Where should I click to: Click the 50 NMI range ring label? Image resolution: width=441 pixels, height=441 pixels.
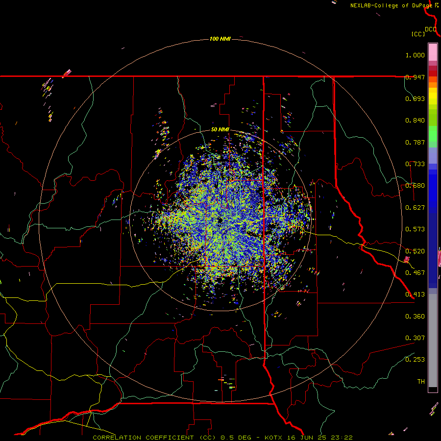[x=220, y=129]
